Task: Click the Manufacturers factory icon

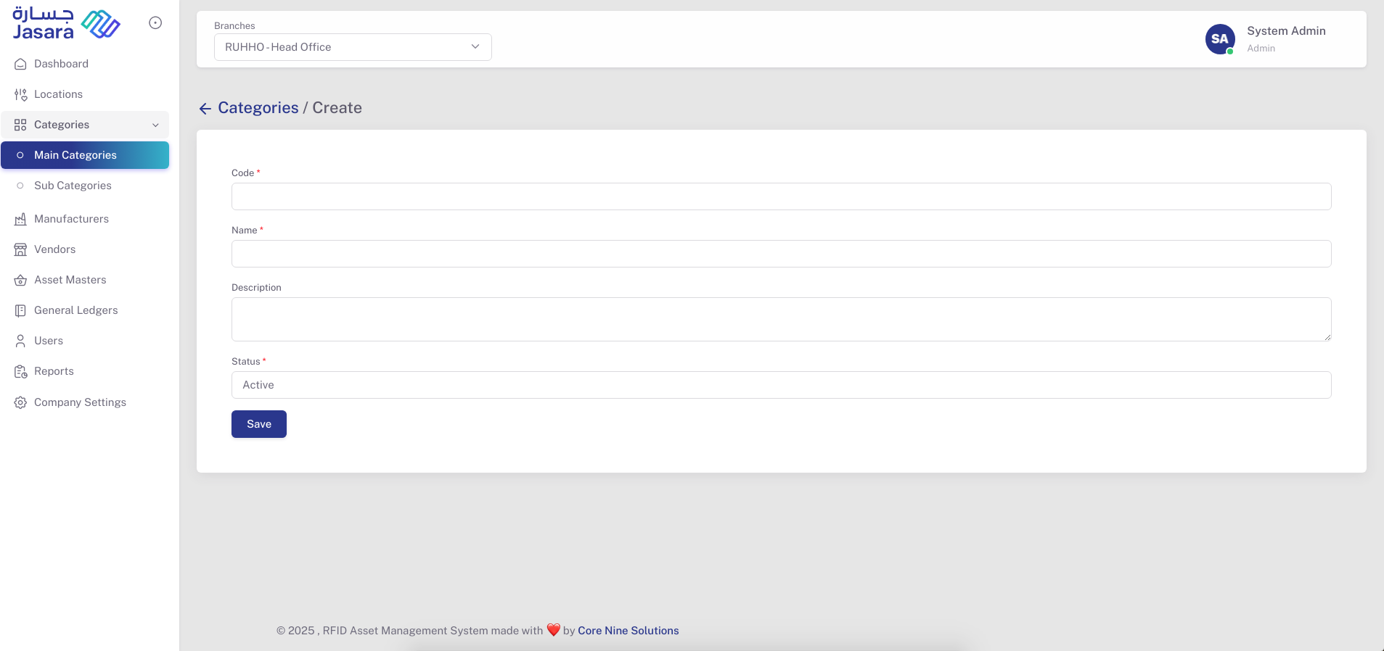Action: pos(20,219)
